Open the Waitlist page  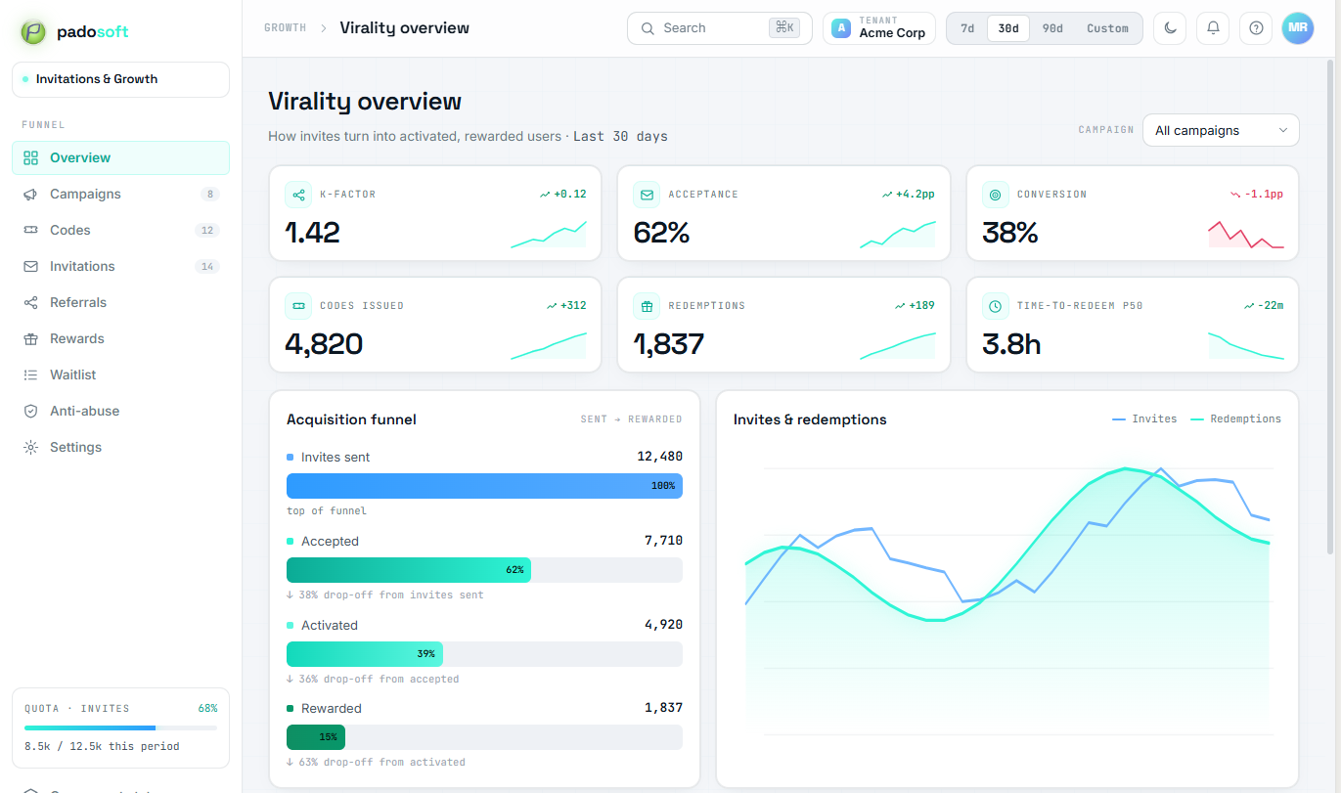pos(120,374)
